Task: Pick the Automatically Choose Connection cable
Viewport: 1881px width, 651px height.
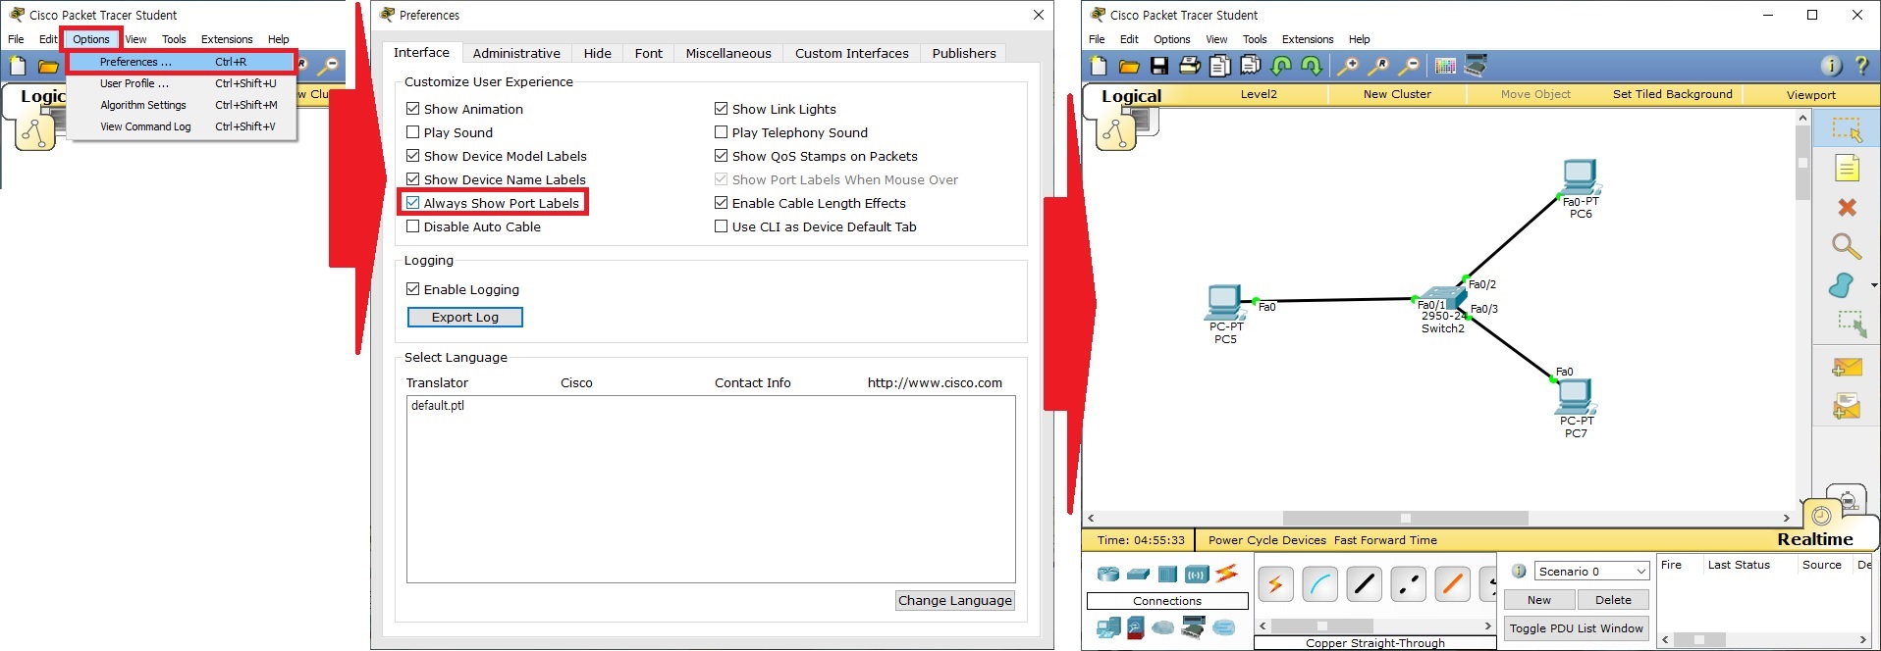Action: click(x=1275, y=585)
